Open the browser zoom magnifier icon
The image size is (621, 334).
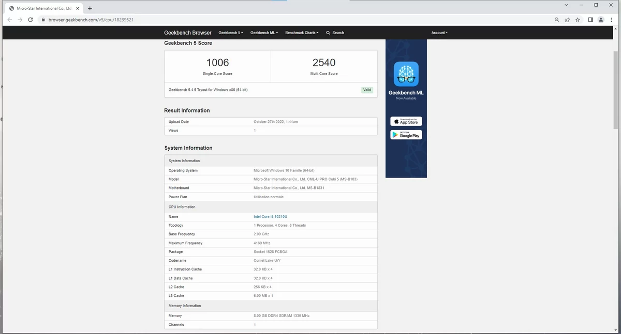coord(557,20)
